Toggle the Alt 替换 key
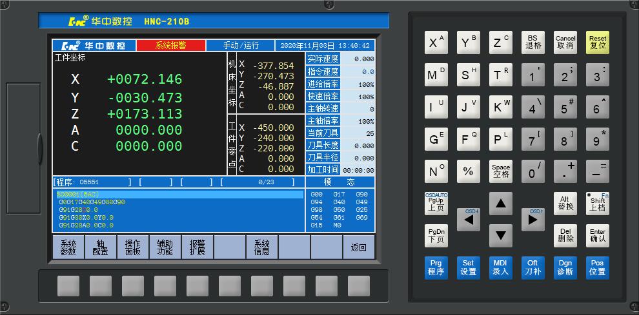The width and height of the screenshot is (639, 315). pos(565,203)
